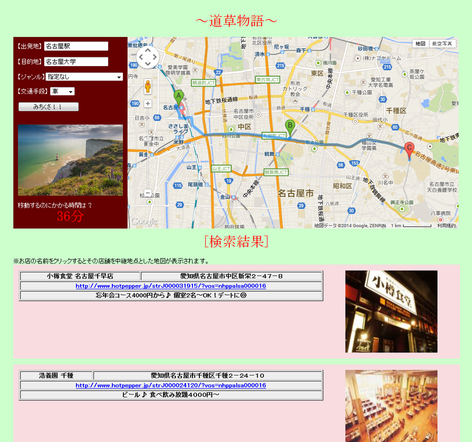
Task: Click the 出発地 departure input field
Action: coord(76,46)
